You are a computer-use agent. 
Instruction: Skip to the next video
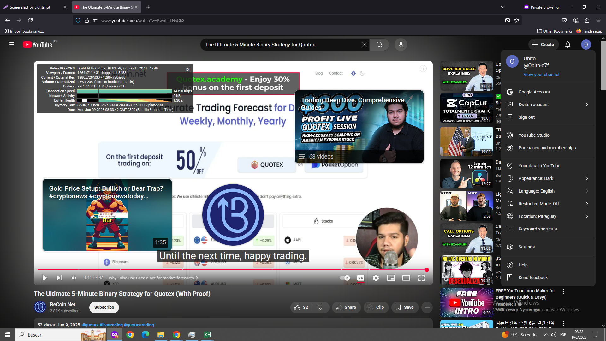(x=59, y=278)
